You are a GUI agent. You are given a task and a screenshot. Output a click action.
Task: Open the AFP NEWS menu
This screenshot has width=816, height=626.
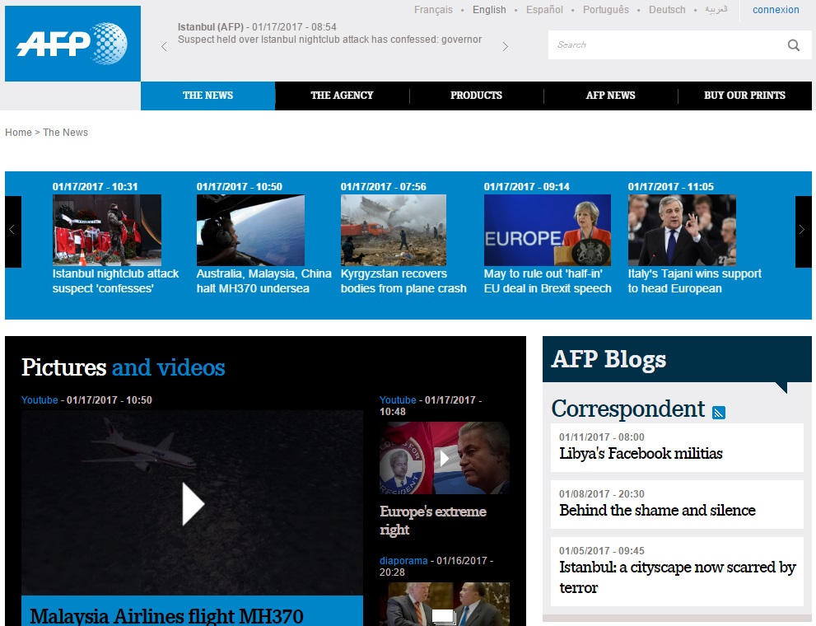(x=610, y=96)
